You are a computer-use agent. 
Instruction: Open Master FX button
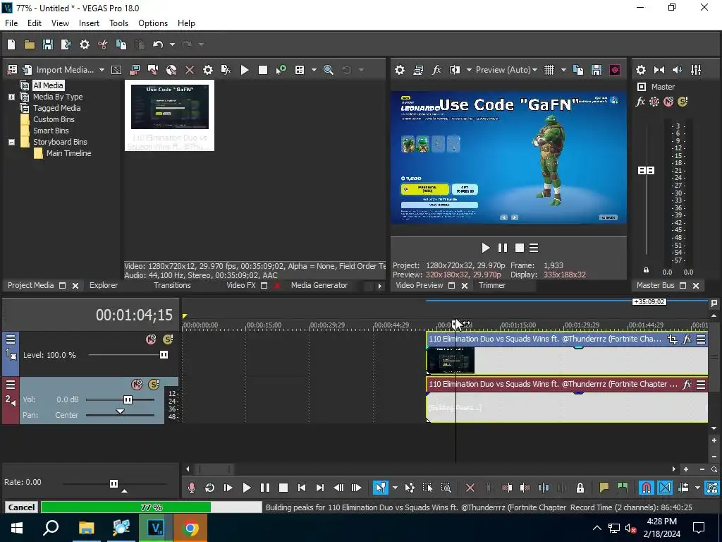point(640,102)
